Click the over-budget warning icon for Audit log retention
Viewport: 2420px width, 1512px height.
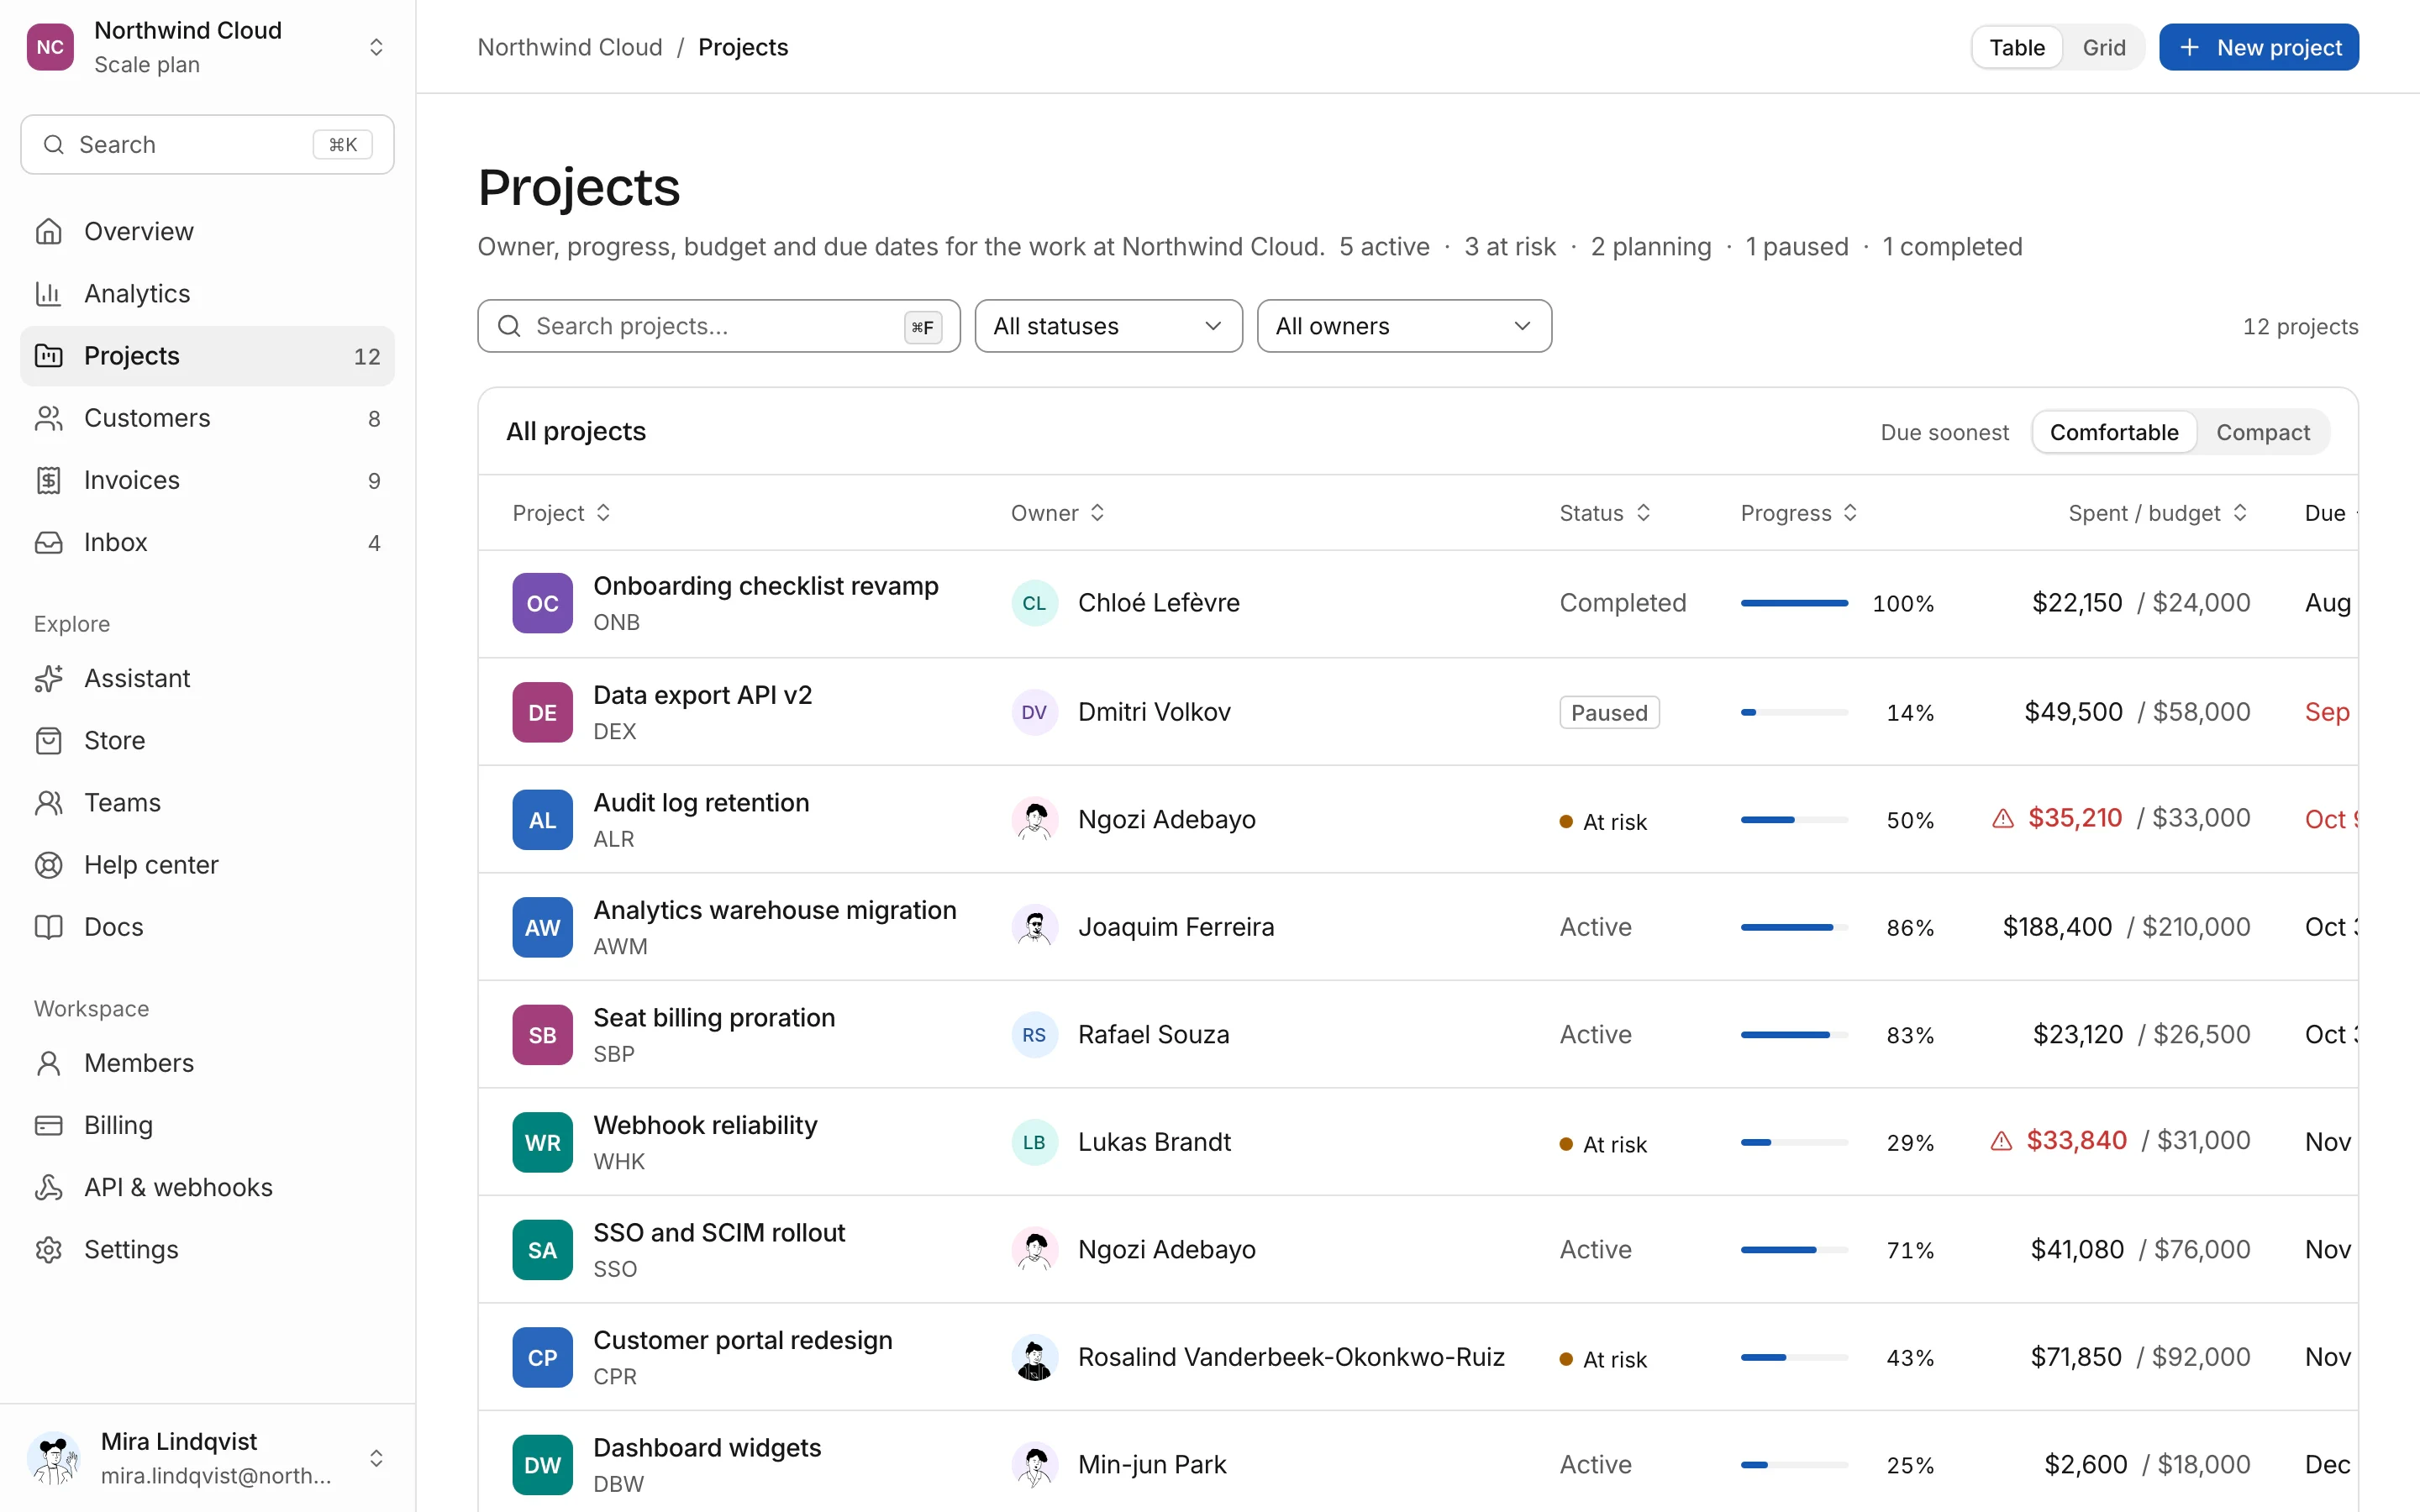[2002, 819]
